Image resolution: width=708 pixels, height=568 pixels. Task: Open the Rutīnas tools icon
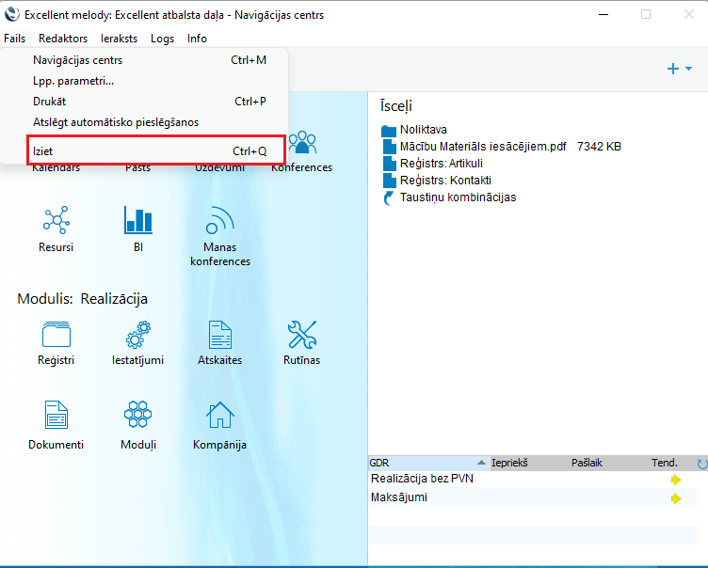pos(301,334)
